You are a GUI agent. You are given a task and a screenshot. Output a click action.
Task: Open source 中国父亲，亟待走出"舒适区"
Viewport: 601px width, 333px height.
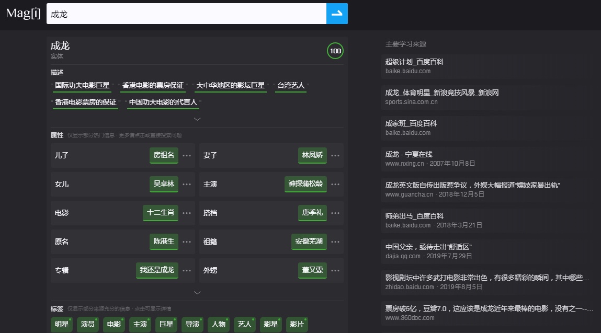(428, 247)
